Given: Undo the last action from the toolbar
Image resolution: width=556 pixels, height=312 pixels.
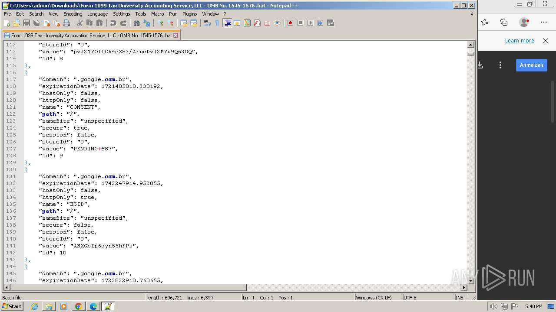Looking at the screenshot, I should 113,23.
